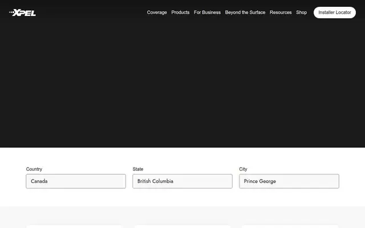Viewport: 365px width, 228px height.
Task: Open the Products menu
Action: click(x=180, y=13)
